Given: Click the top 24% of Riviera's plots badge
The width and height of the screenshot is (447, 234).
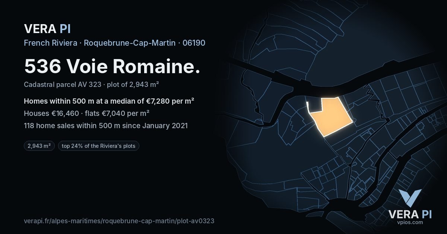Looking at the screenshot, I should pos(99,146).
